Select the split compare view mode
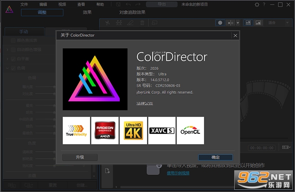The height and width of the screenshot is (192, 295). click(230, 23)
